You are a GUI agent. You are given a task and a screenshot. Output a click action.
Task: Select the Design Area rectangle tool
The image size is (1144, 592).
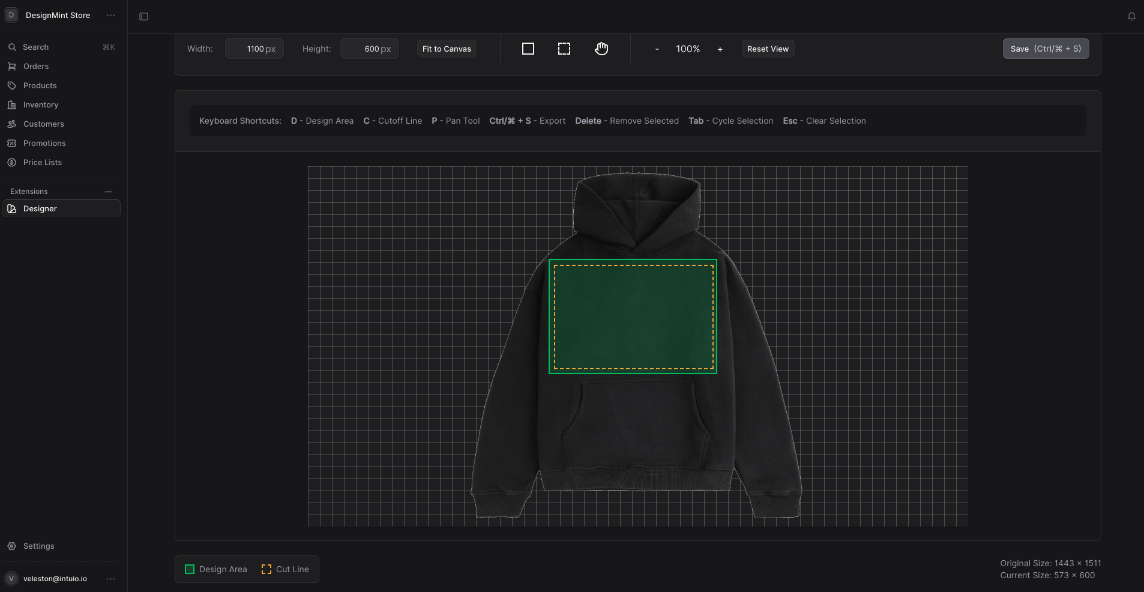coord(528,49)
